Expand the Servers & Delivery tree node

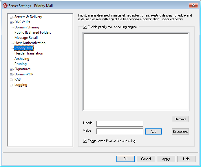tap(11, 17)
